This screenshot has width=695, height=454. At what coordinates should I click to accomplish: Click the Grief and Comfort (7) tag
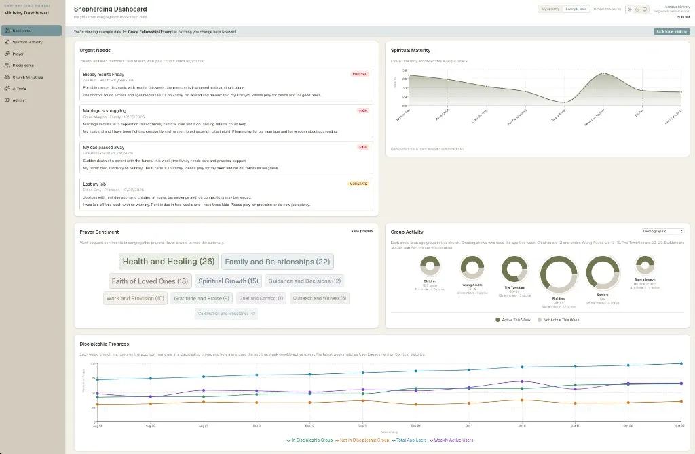tap(261, 298)
